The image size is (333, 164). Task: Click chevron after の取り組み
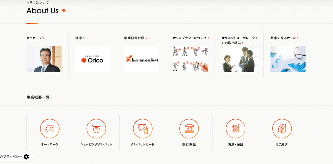(243, 43)
